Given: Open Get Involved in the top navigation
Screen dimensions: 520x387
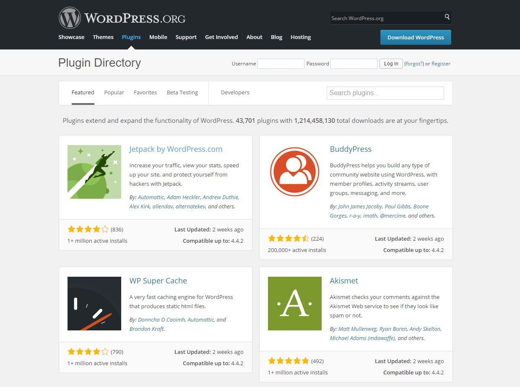Looking at the screenshot, I should 221,37.
